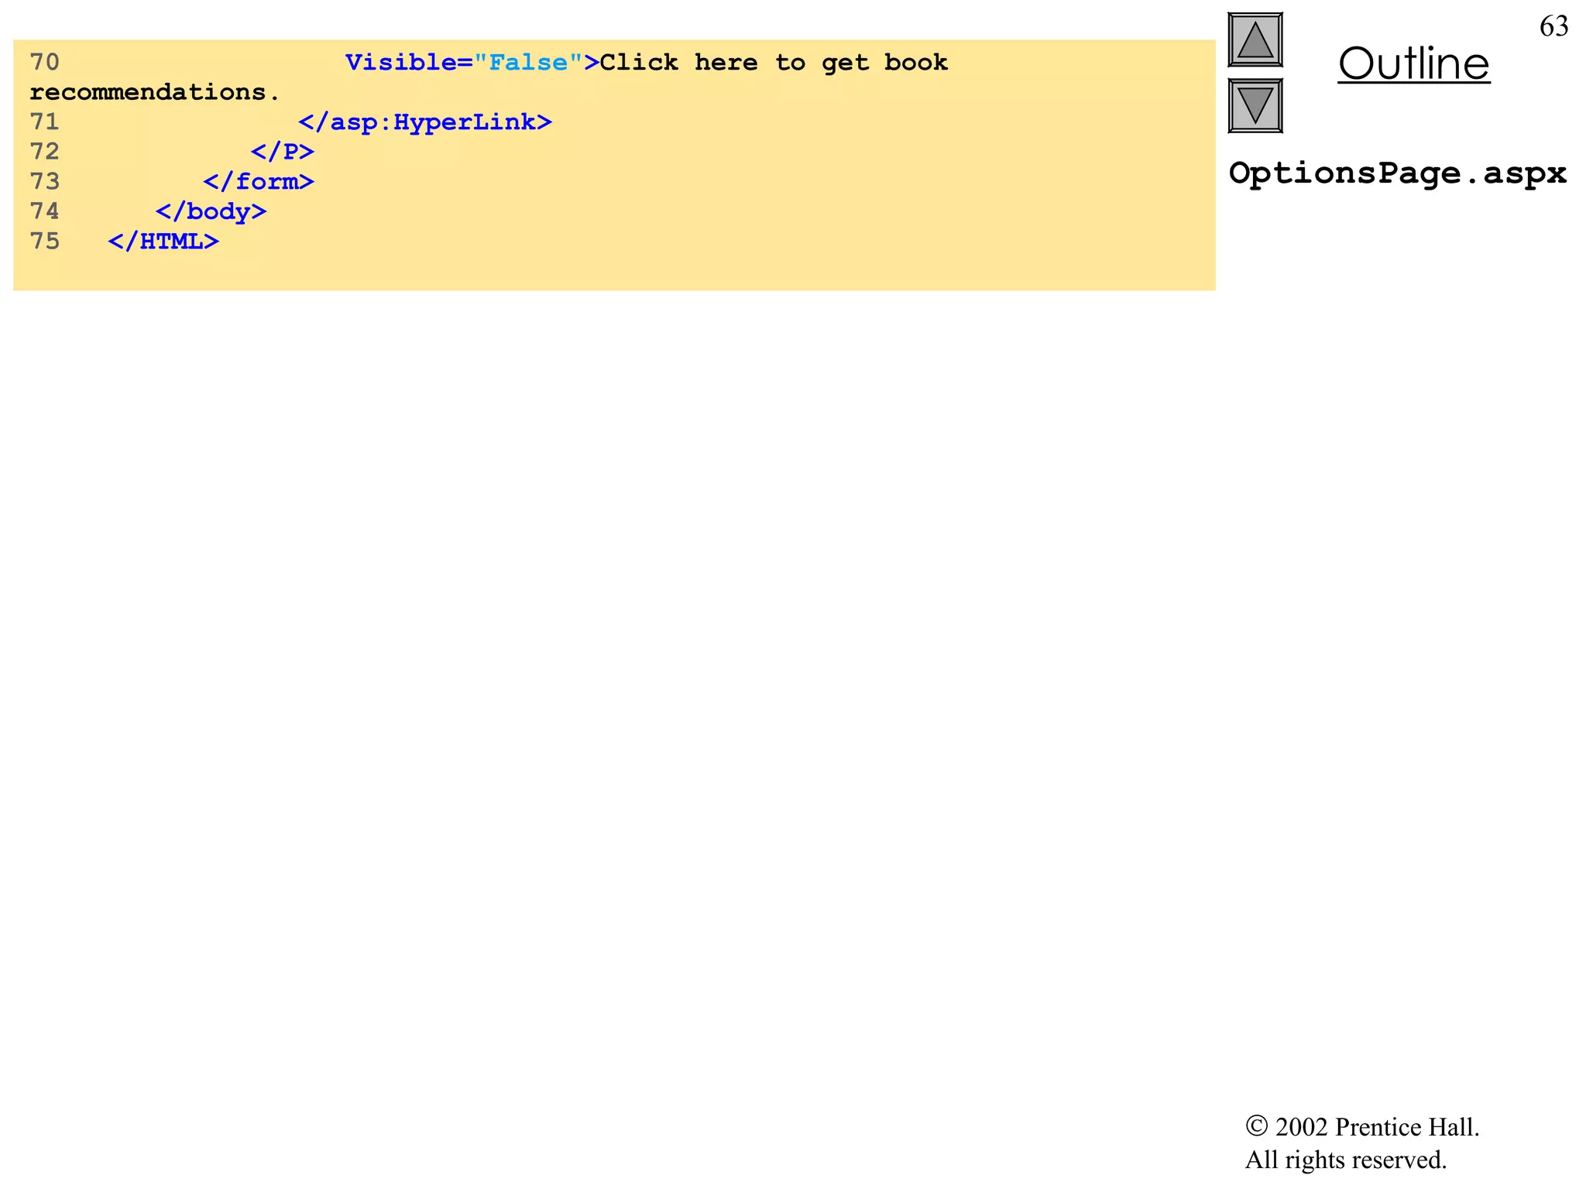Click the word 'recommendations.' in the code
Viewport: 1586px width, 1189px height.
pyautogui.click(x=154, y=92)
